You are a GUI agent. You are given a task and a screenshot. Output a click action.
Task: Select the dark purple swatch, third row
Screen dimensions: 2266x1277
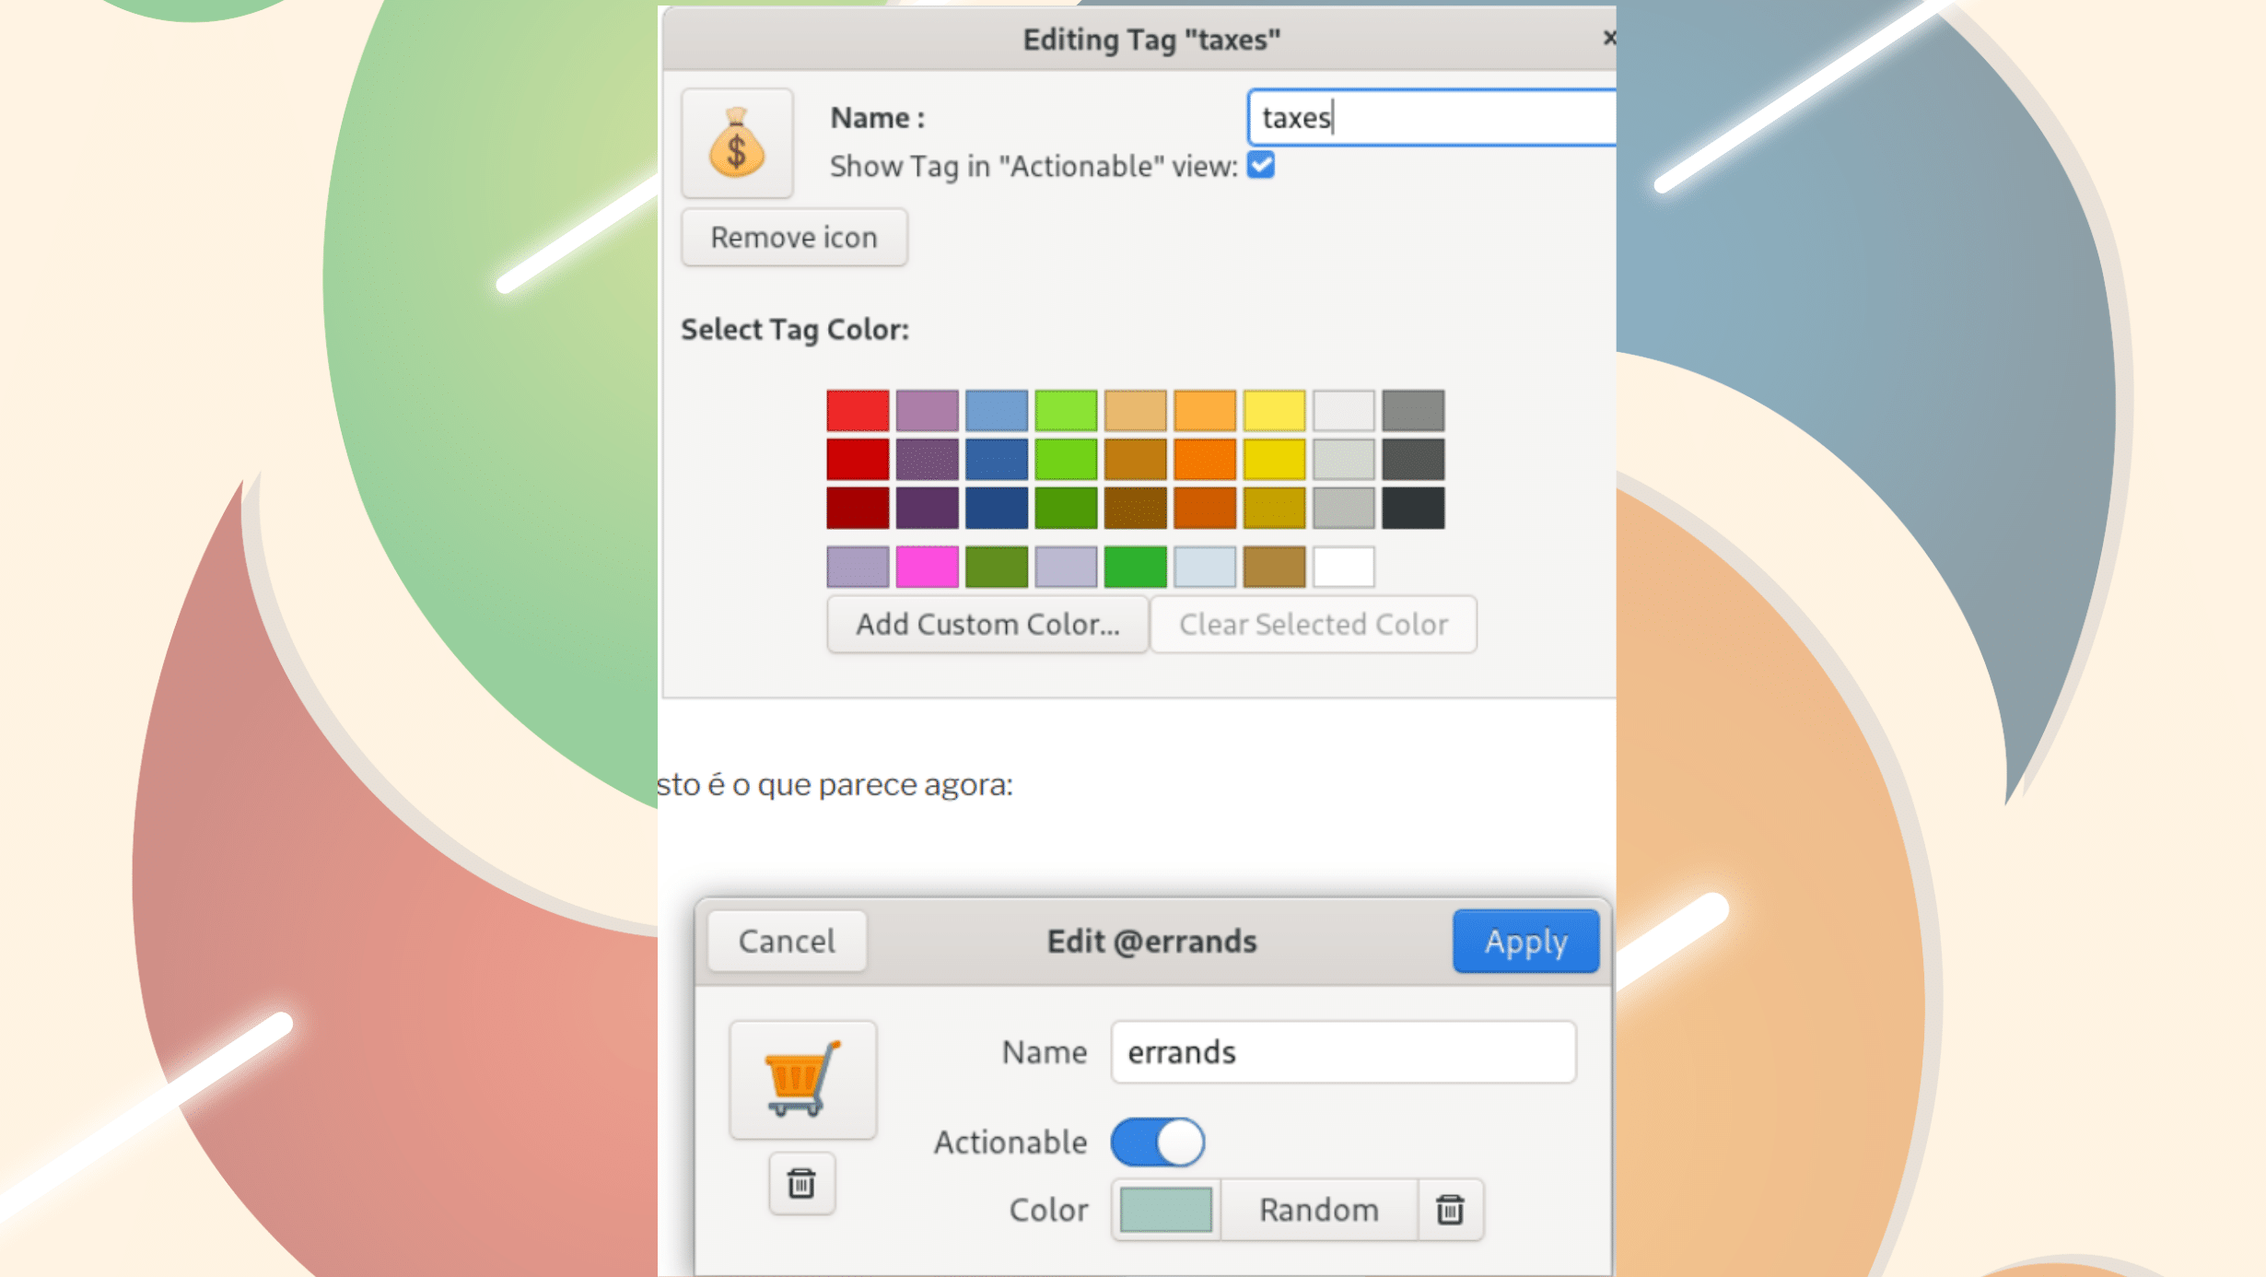pyautogui.click(x=927, y=508)
